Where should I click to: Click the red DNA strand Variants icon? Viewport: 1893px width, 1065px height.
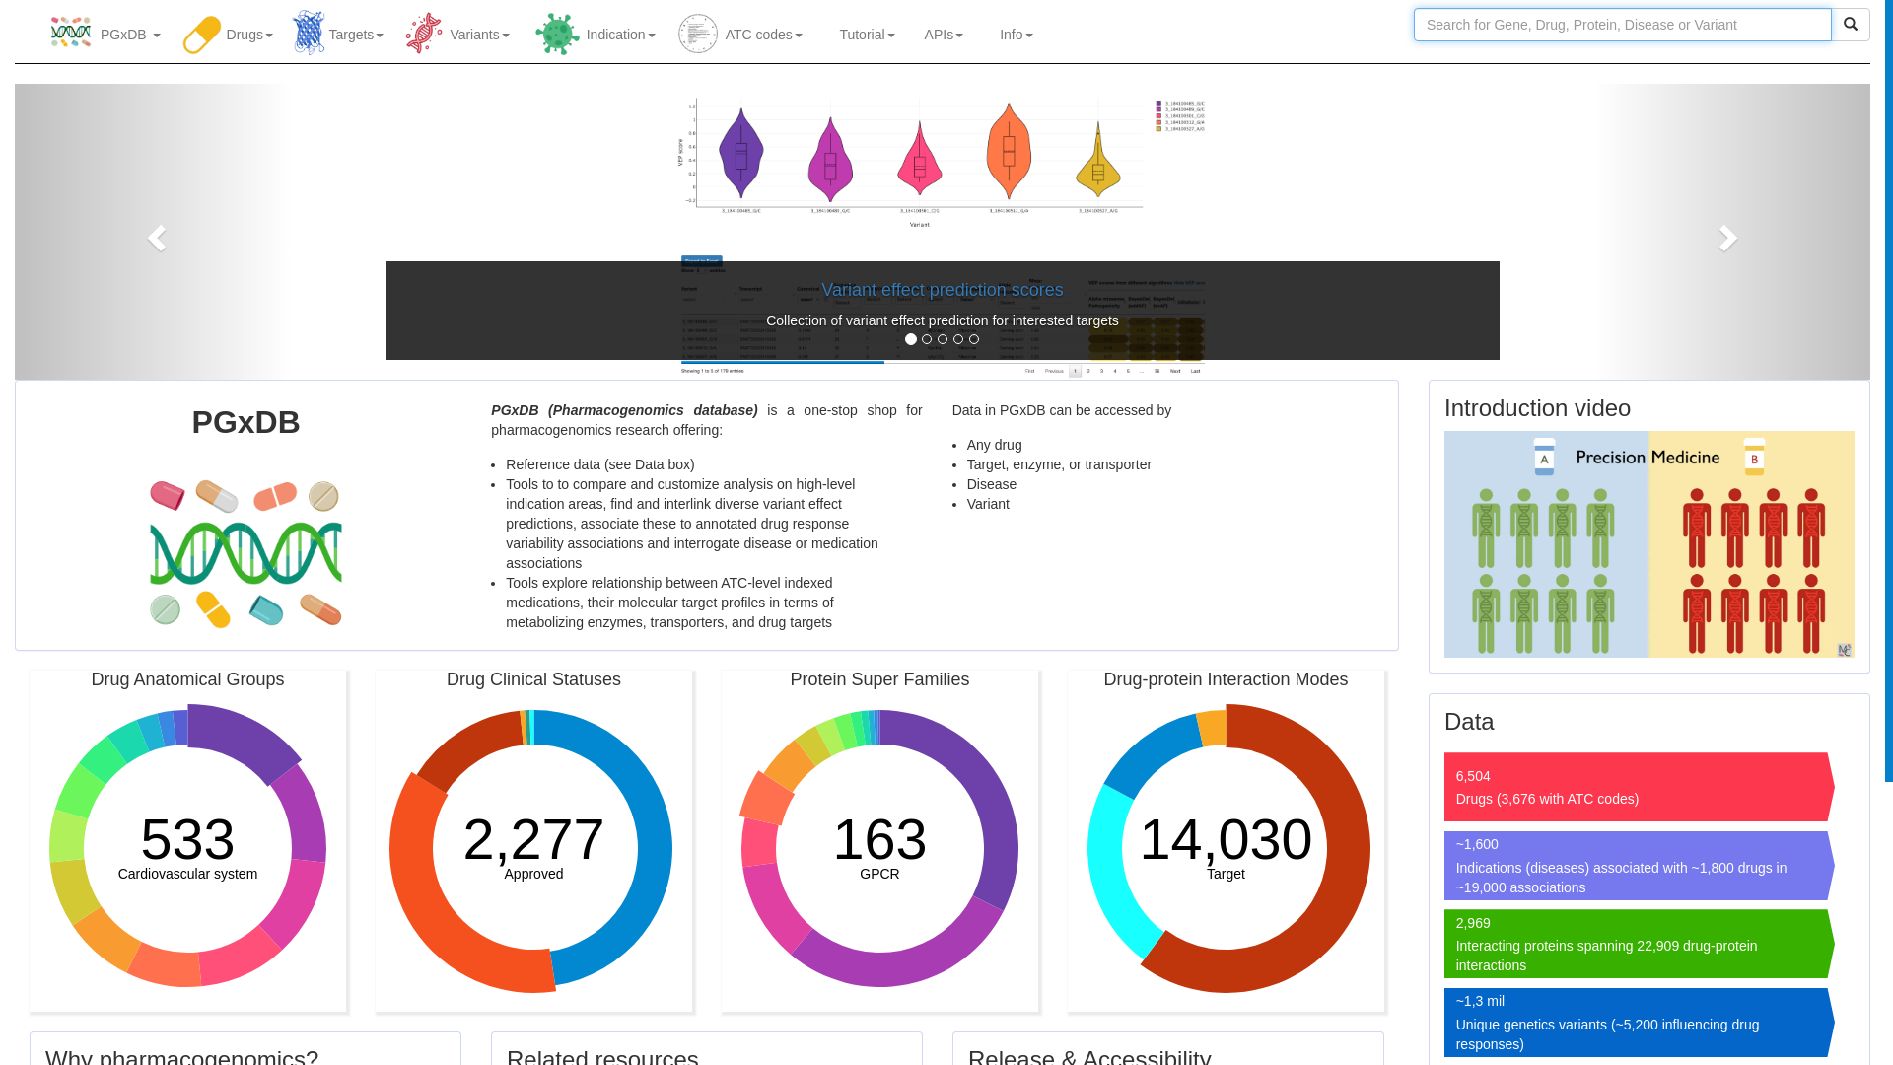point(424,34)
